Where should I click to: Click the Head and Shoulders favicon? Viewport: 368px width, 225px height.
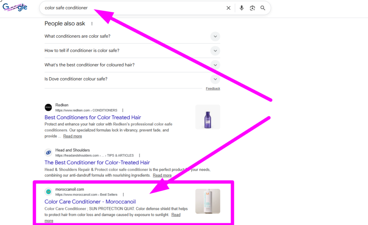click(x=49, y=152)
